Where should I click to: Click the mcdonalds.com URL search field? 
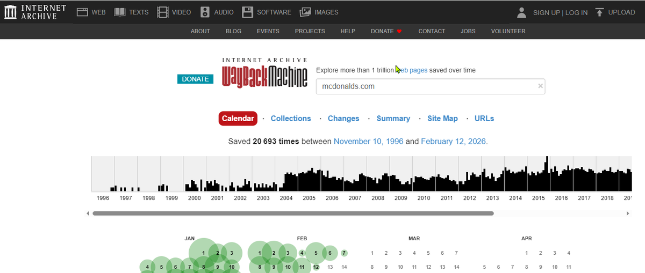click(431, 86)
